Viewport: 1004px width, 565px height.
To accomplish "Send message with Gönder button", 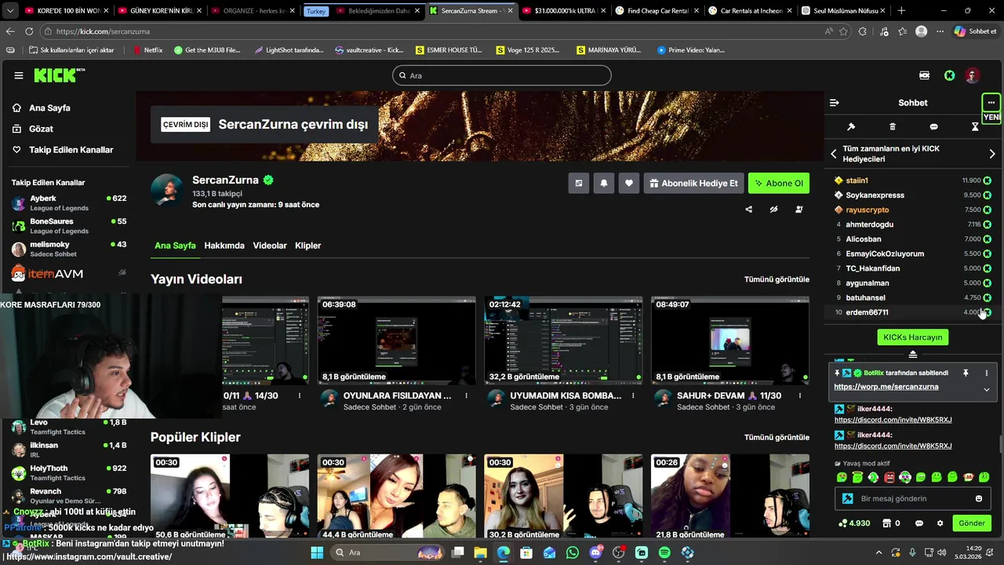I will tap(972, 523).
